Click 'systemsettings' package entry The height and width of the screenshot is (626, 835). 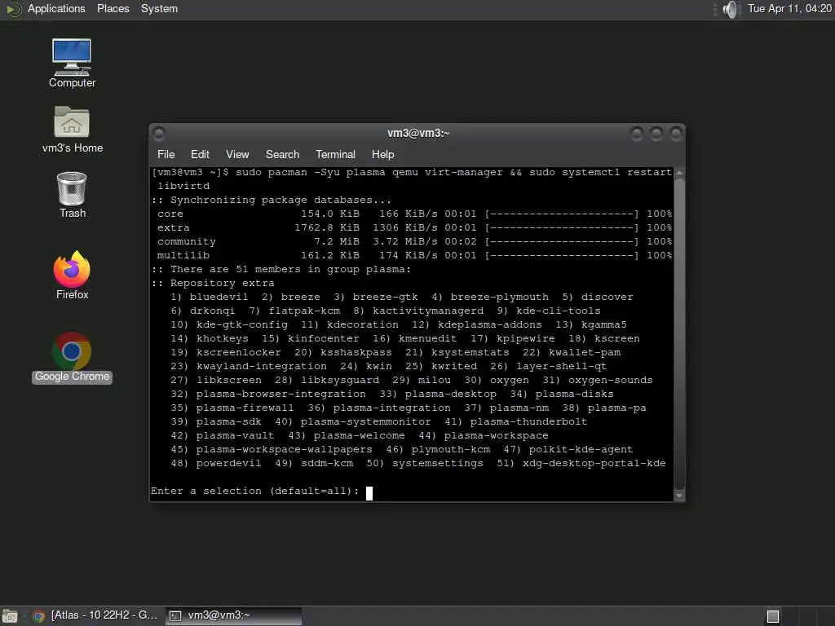438,463
